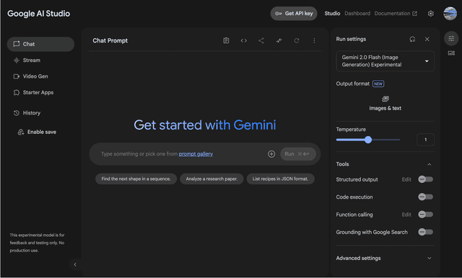Click the share prompt icon
Image resolution: width=462 pixels, height=278 pixels.
point(261,40)
